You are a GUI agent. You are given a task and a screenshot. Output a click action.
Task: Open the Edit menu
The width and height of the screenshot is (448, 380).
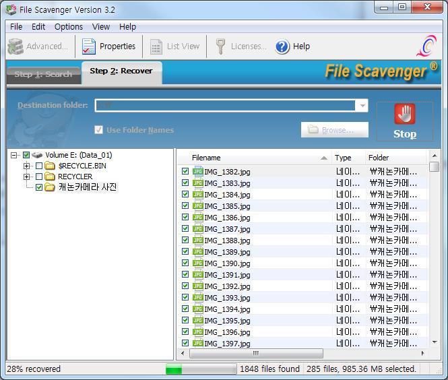38,27
